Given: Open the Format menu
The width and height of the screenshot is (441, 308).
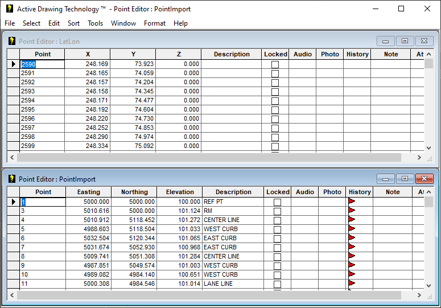Looking at the screenshot, I should point(154,23).
